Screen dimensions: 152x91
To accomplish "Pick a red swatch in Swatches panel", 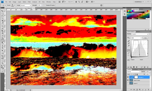I will tap(127, 11).
